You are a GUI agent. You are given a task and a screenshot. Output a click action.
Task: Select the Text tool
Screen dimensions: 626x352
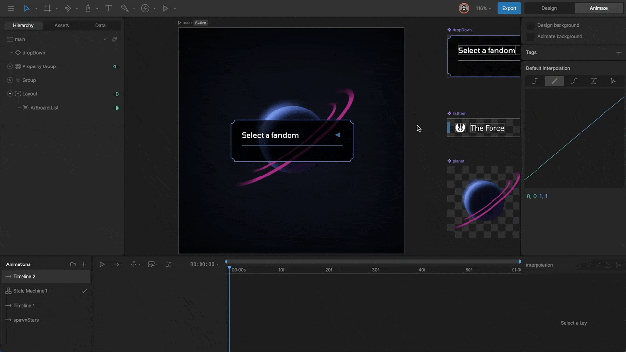click(x=109, y=8)
